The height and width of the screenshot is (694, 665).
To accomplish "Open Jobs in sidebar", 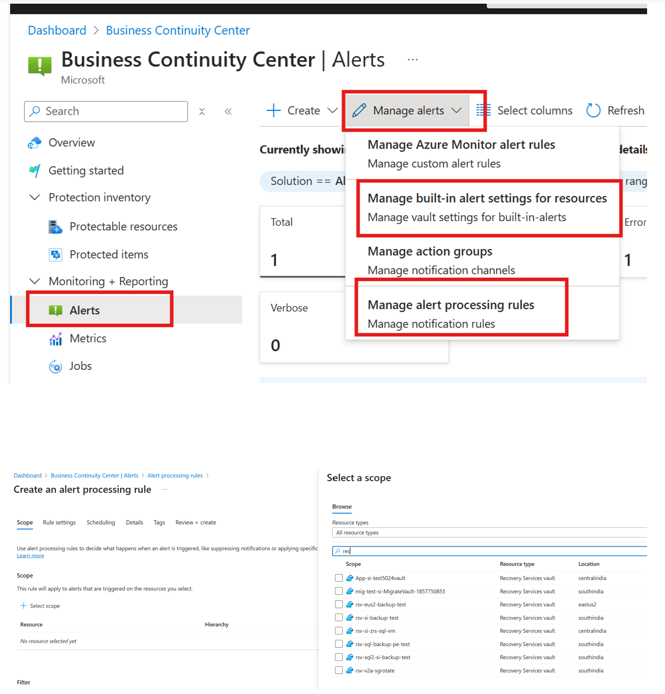I will click(x=80, y=366).
